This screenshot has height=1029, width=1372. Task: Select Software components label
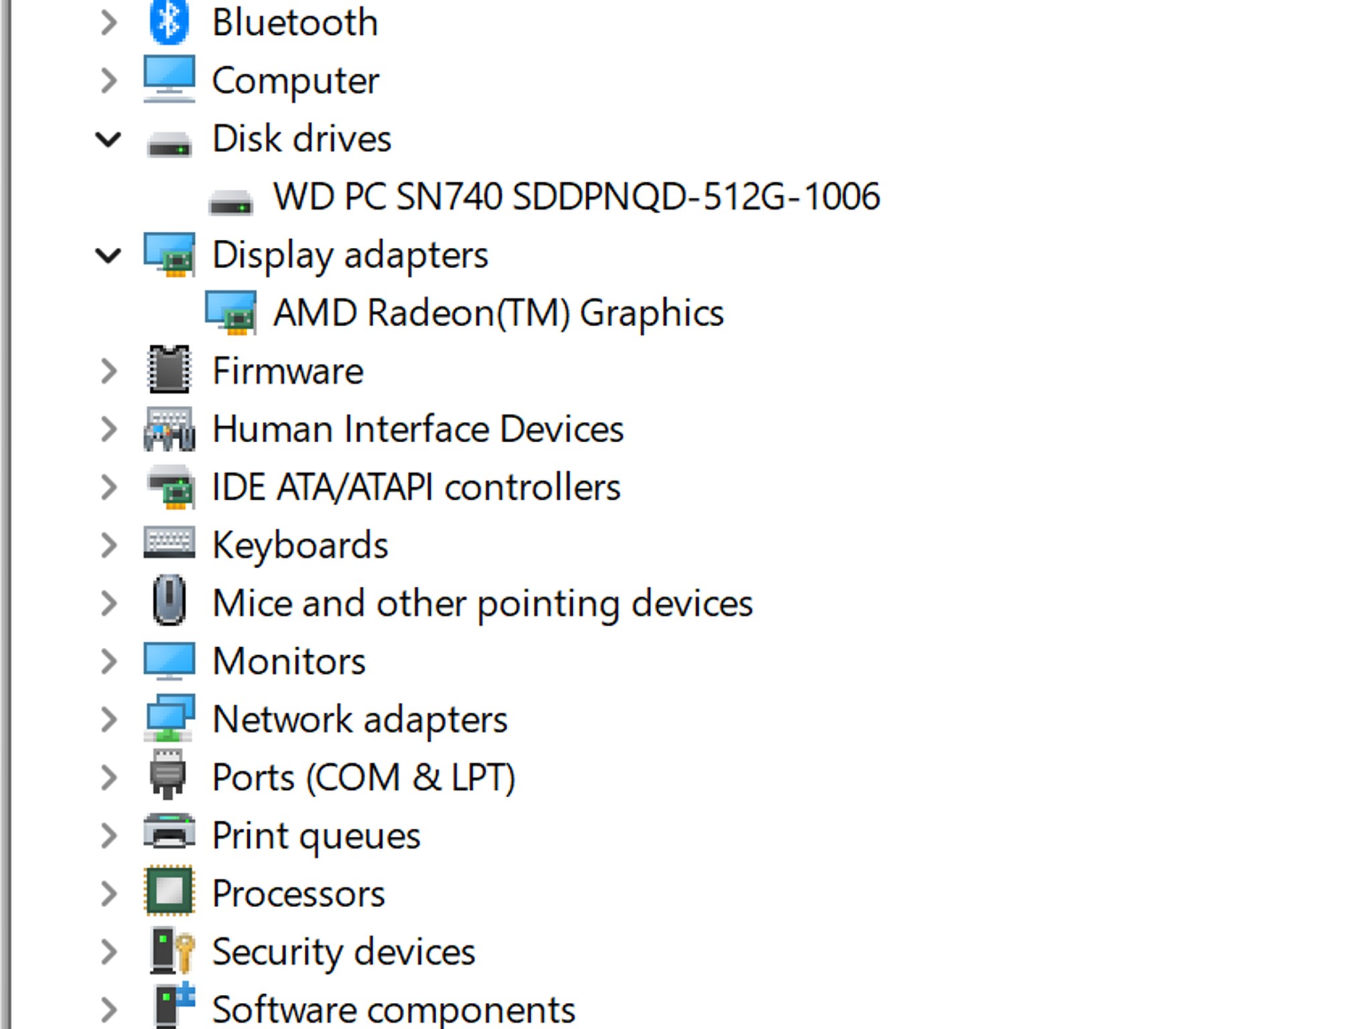(394, 1010)
